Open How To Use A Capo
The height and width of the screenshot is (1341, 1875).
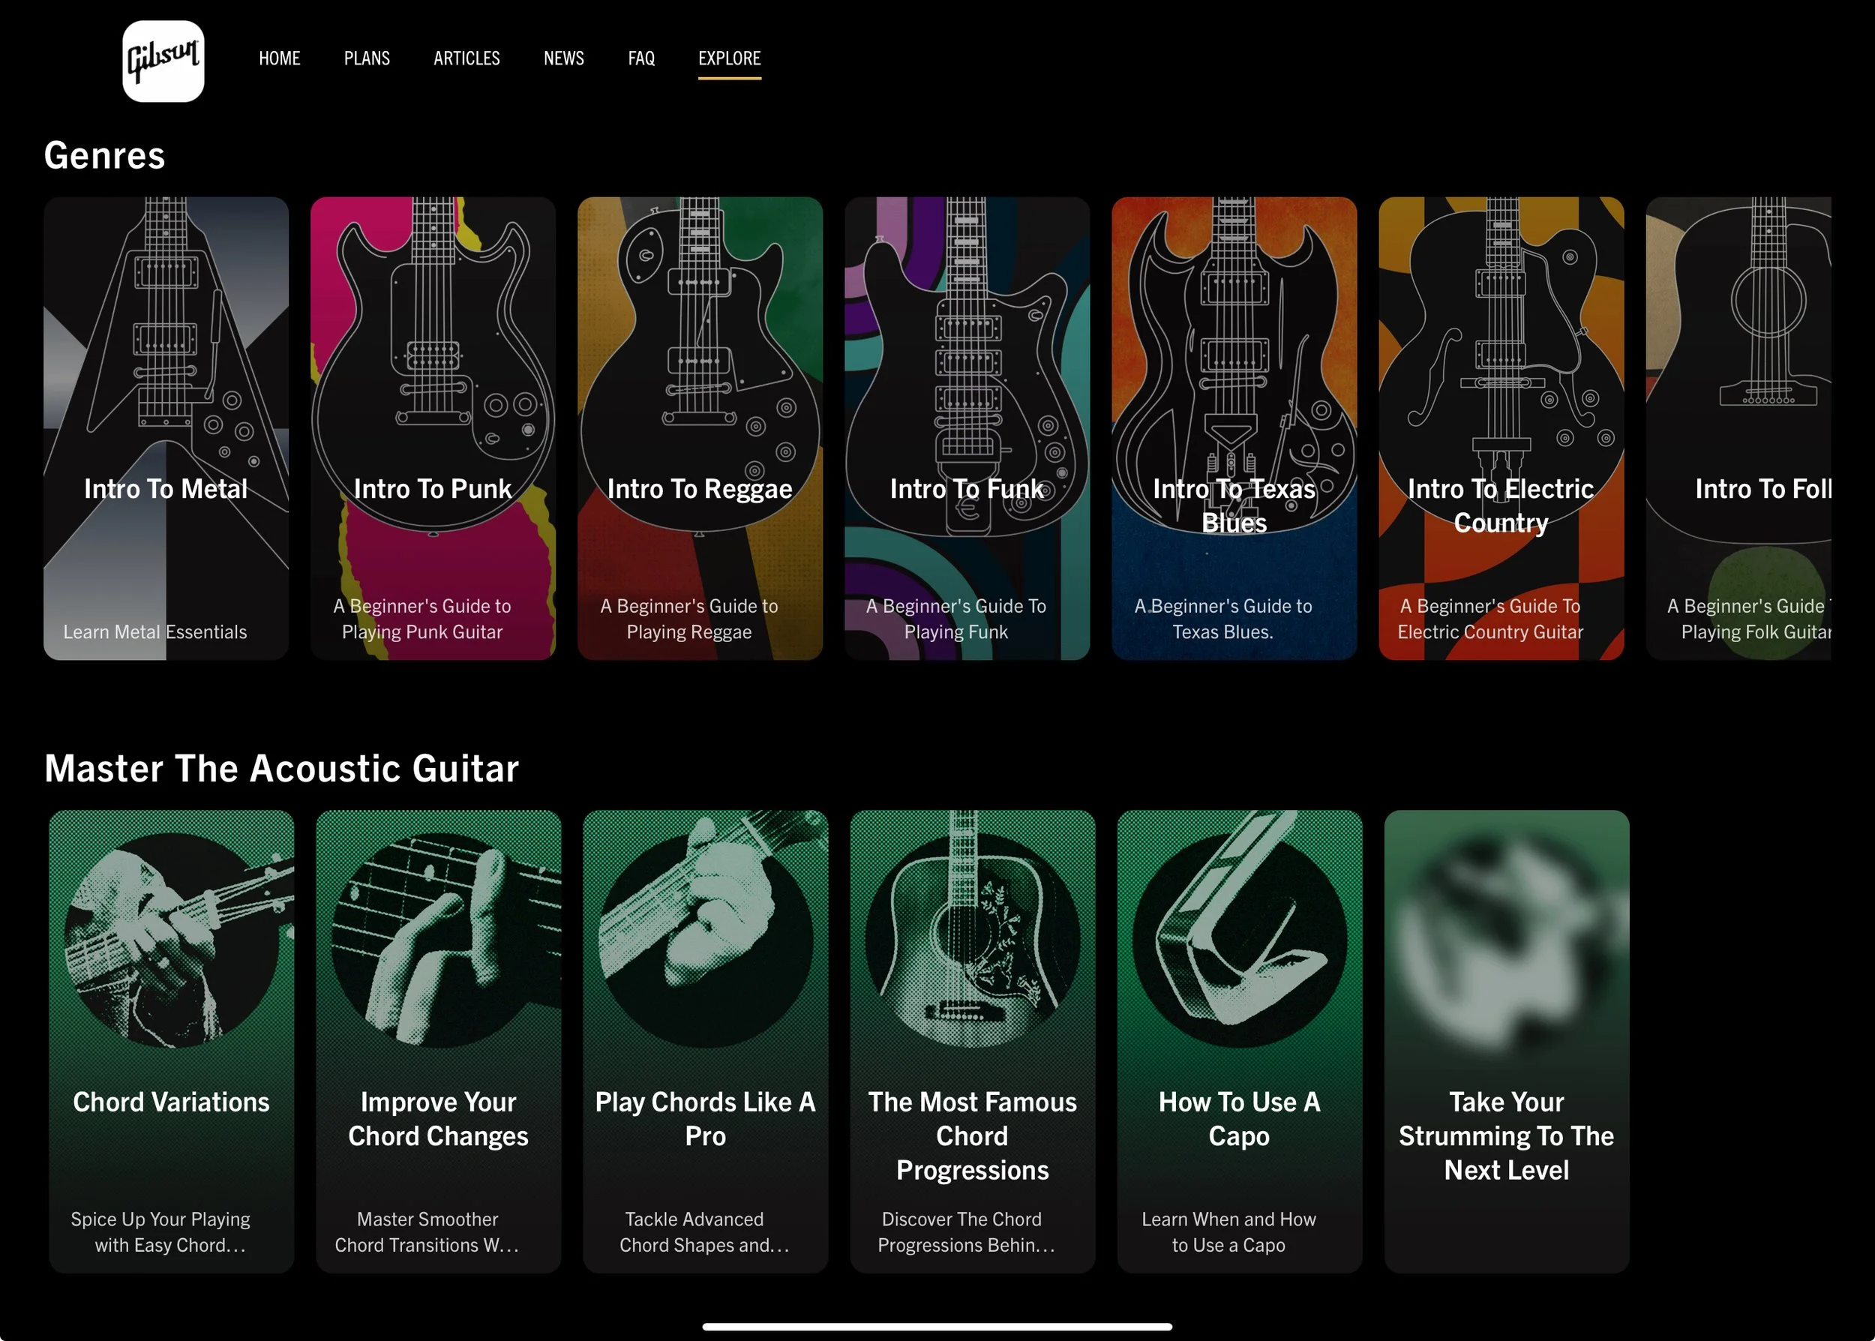click(1239, 1040)
